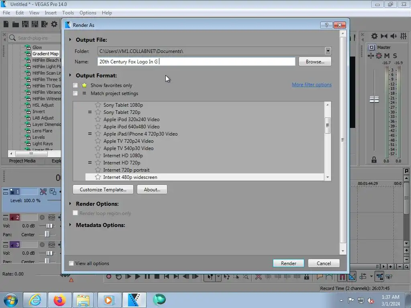Click the Save icon in main toolbar

click(25, 24)
